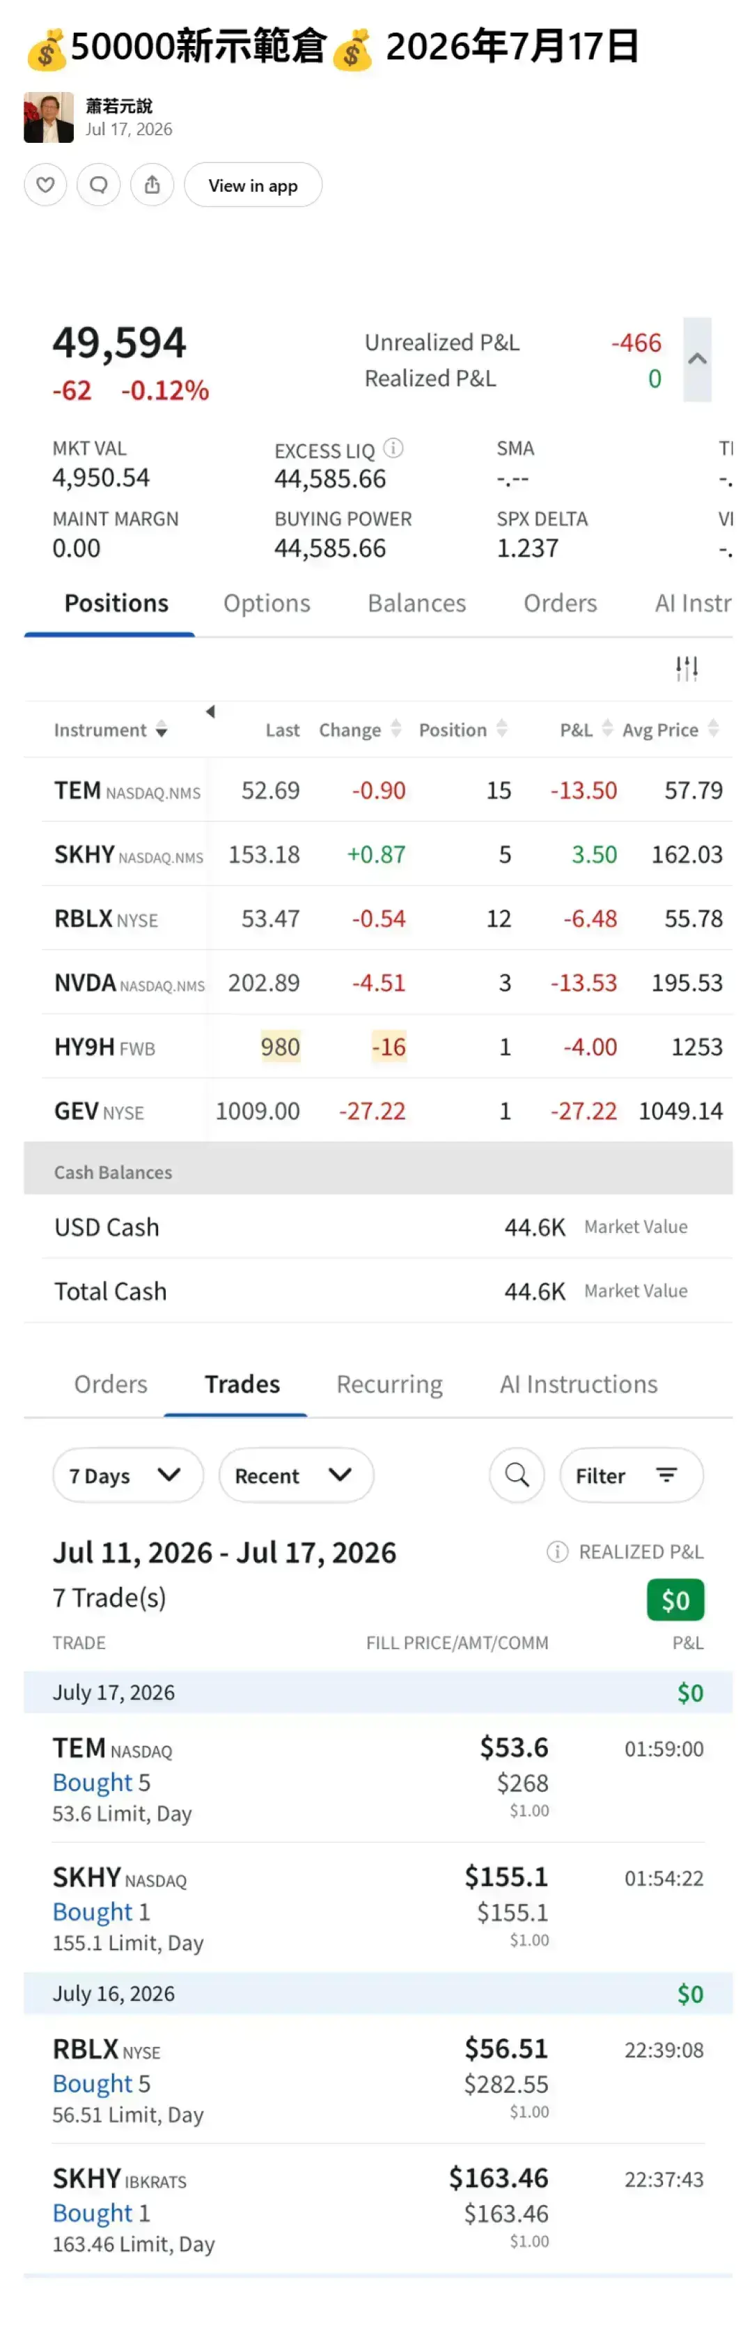Like the post with heart icon
752x2325 pixels.
pos(45,185)
